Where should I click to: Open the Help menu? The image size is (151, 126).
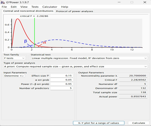point(65,7)
